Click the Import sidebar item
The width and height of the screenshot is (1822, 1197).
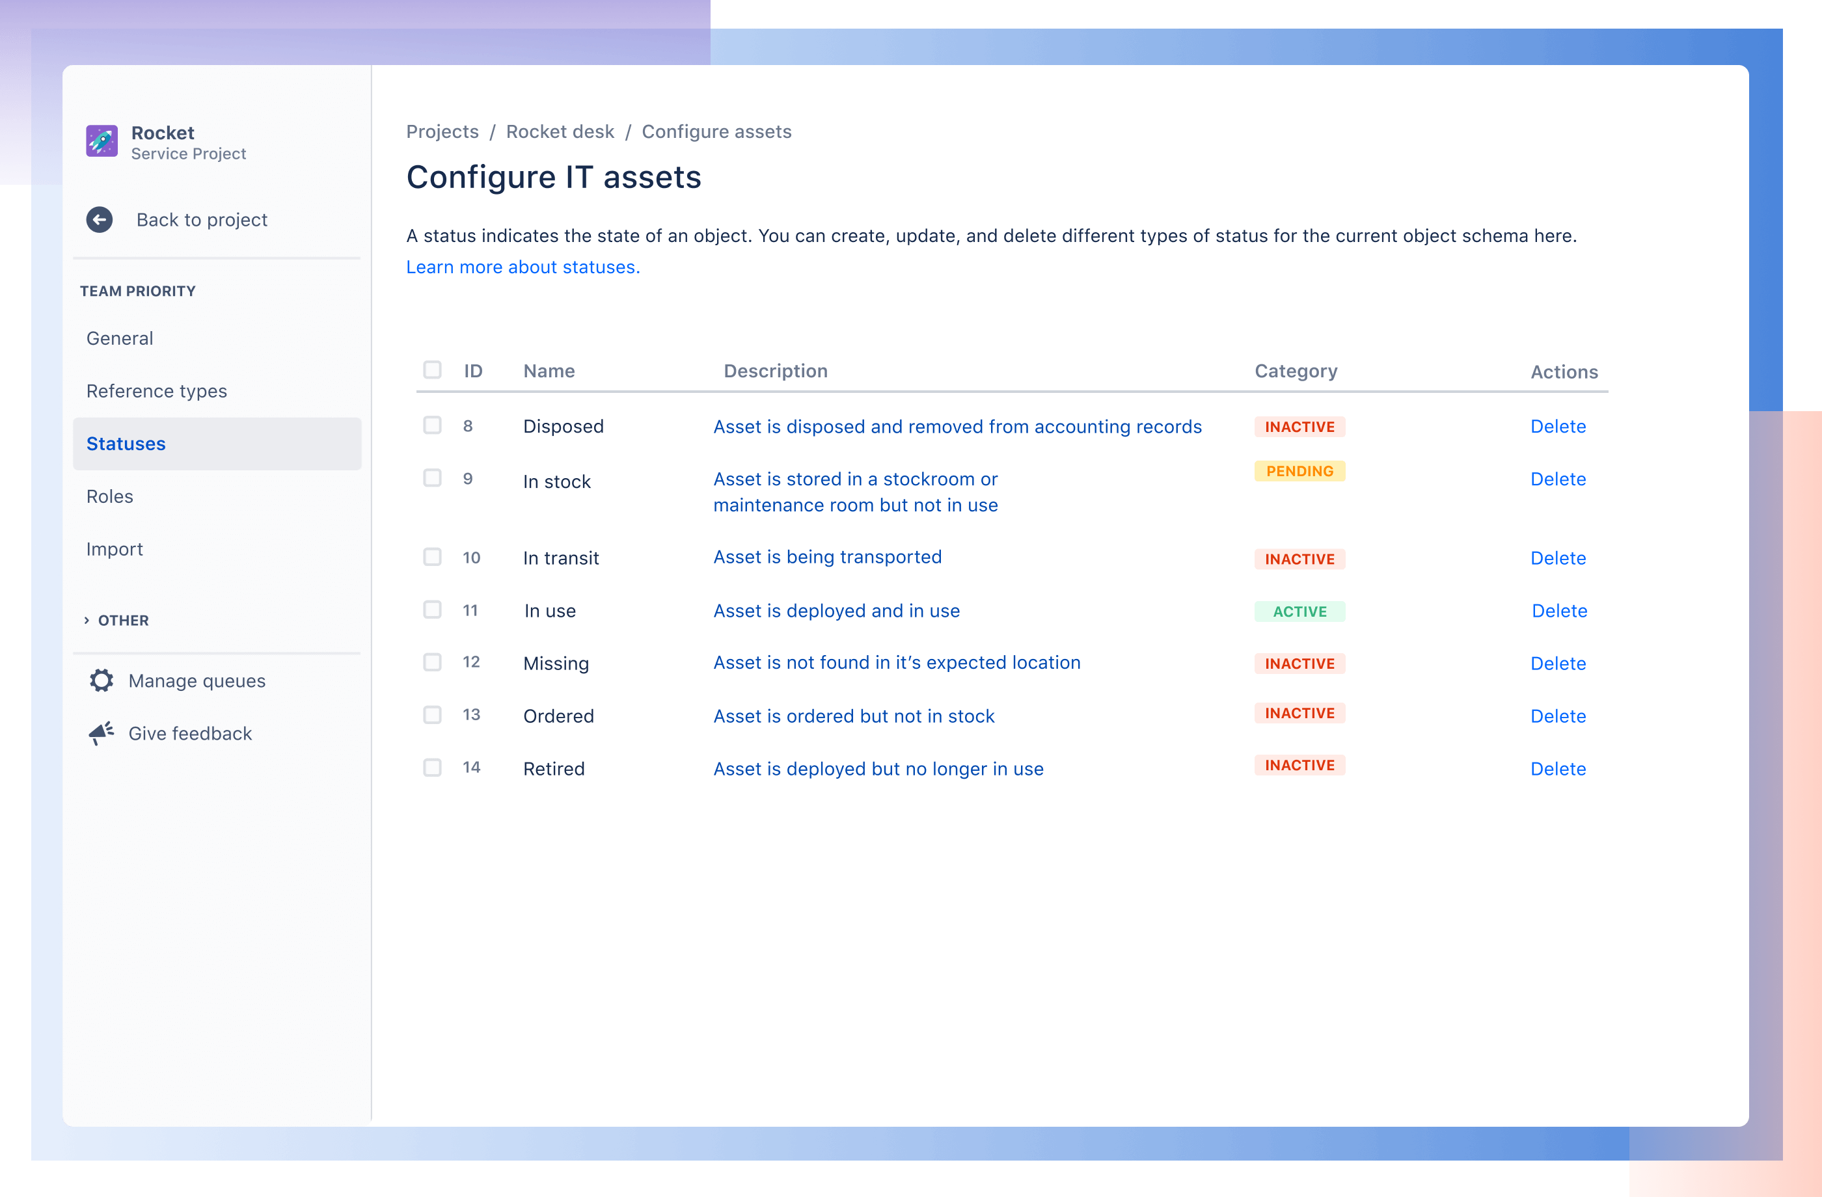pos(115,548)
